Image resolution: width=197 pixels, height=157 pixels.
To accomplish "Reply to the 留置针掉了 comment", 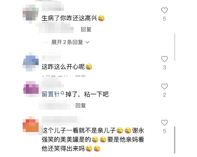I will [x=81, y=105].
